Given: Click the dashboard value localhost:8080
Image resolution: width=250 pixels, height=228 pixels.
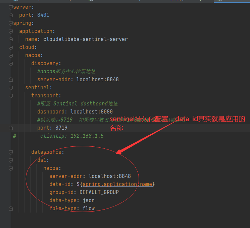Looking at the screenshot, I should point(92,112).
